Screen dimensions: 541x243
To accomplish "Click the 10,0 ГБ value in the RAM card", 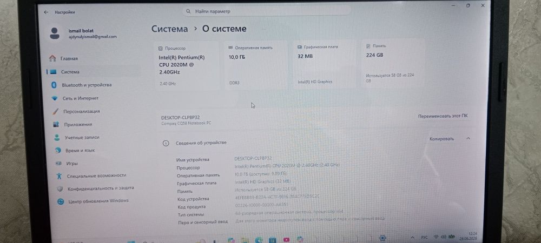I will tap(237, 57).
